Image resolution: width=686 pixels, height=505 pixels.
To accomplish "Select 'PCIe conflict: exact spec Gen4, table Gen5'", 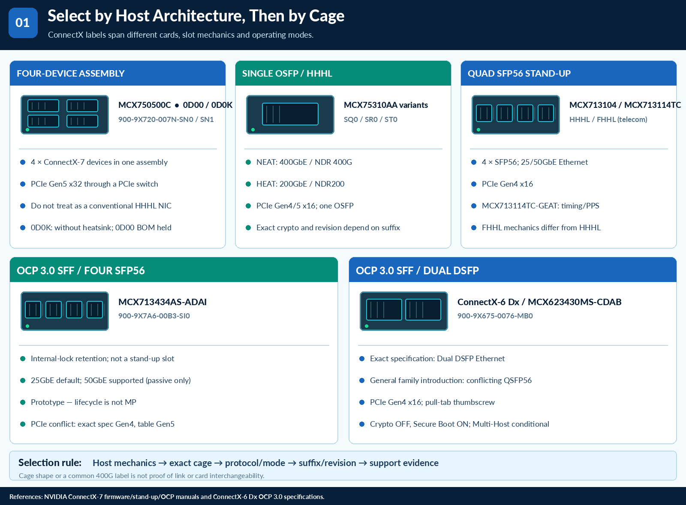I will coord(102,424).
